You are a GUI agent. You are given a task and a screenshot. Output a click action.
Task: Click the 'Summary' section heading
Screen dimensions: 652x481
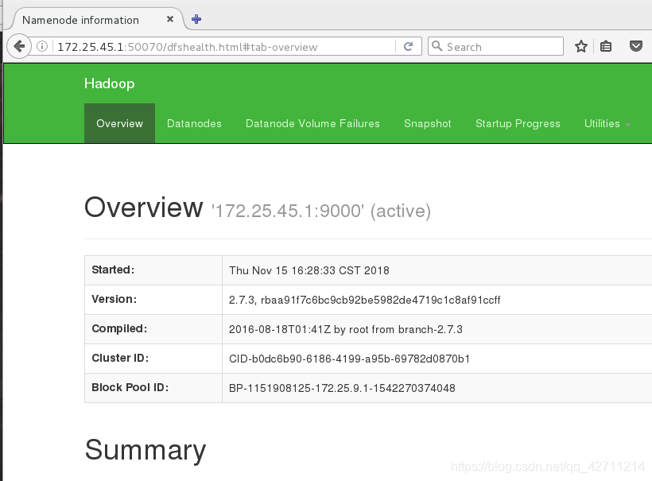[146, 450]
